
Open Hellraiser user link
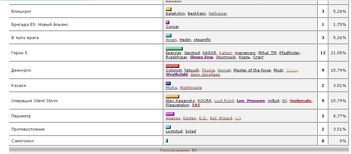(x=218, y=13)
